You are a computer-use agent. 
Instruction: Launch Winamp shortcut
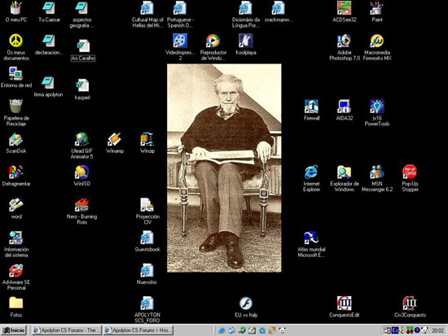coord(114,140)
